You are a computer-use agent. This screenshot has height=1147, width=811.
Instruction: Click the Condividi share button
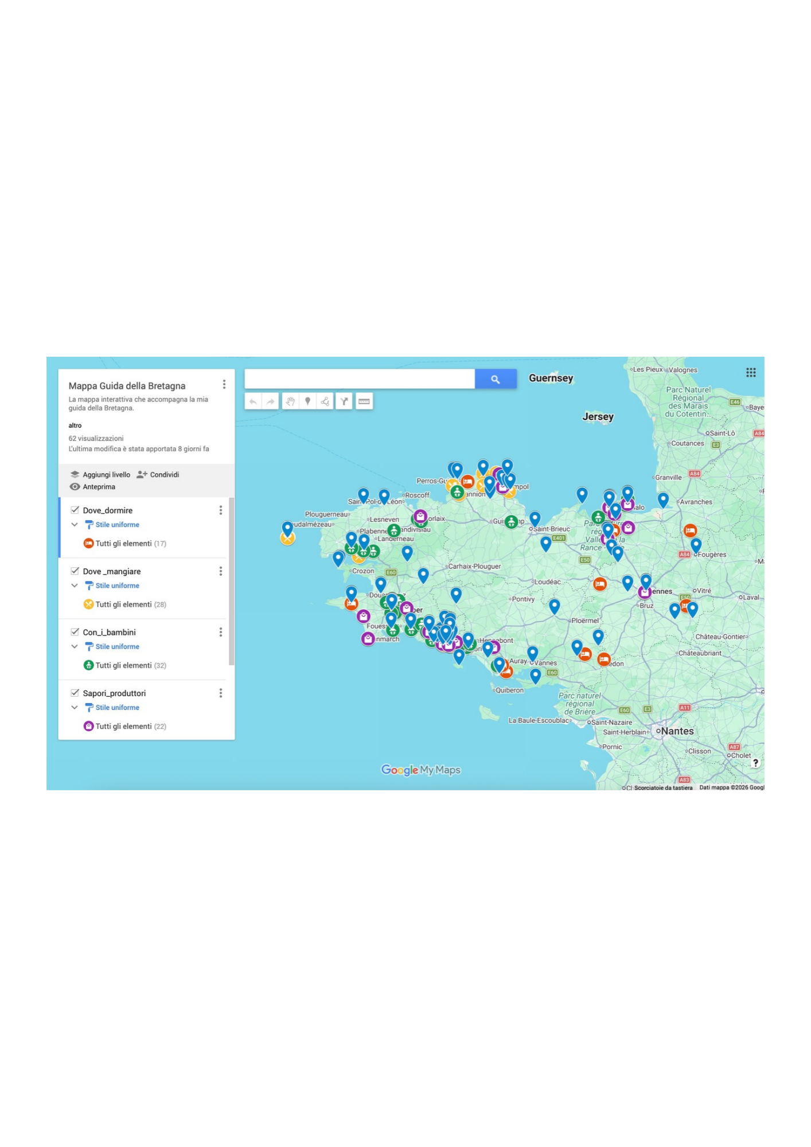pyautogui.click(x=158, y=475)
